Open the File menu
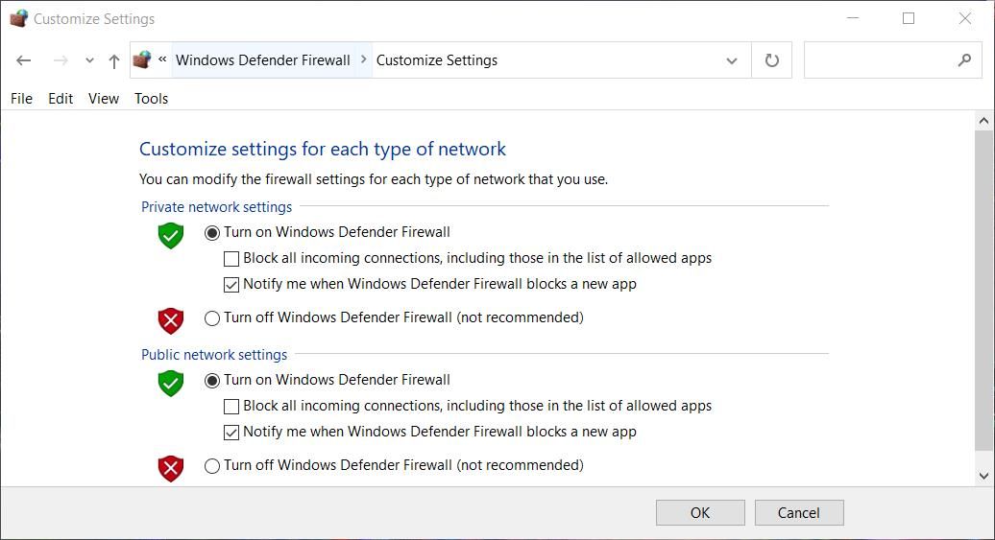 [21, 98]
